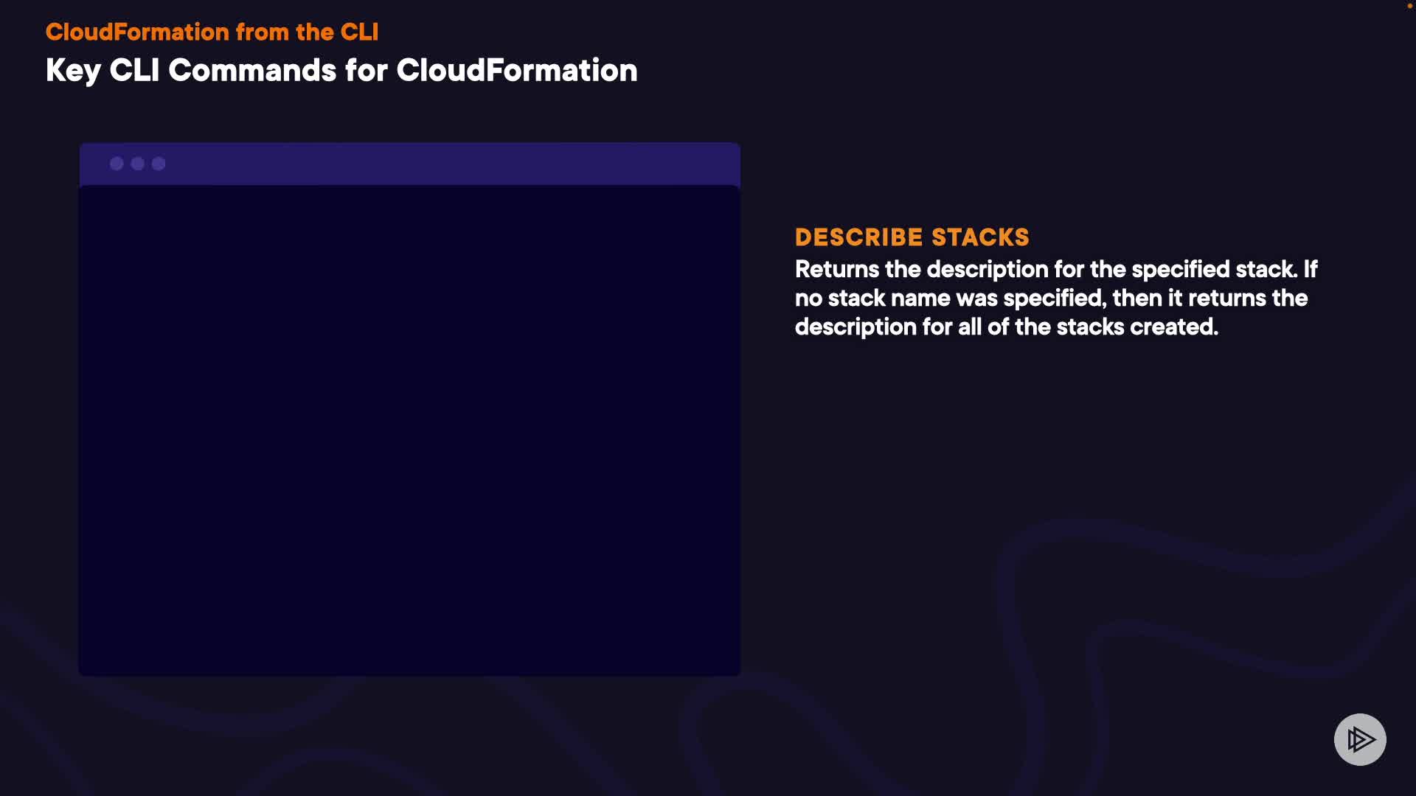1416x796 pixels.
Task: Click the word 'CloudFormation' in the orange subtitle
Action: (137, 32)
